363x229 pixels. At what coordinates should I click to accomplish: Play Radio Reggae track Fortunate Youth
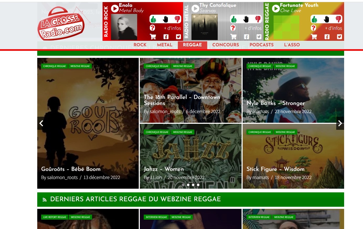[x=276, y=9]
